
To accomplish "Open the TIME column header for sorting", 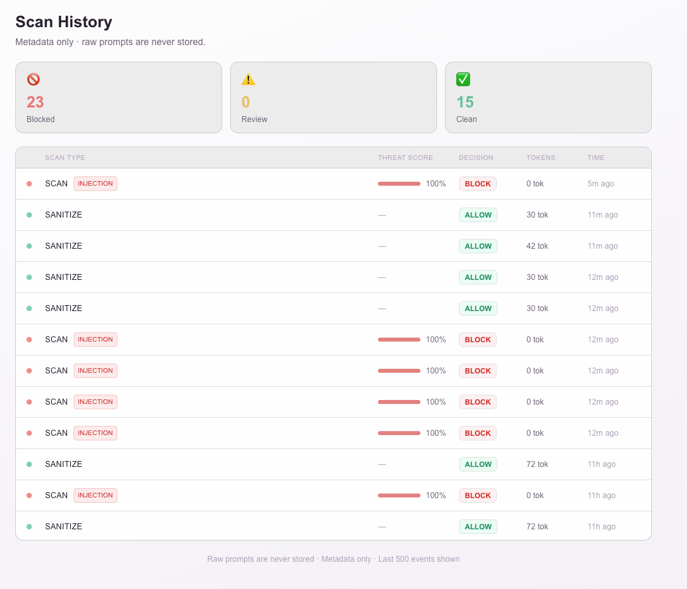I will point(595,158).
